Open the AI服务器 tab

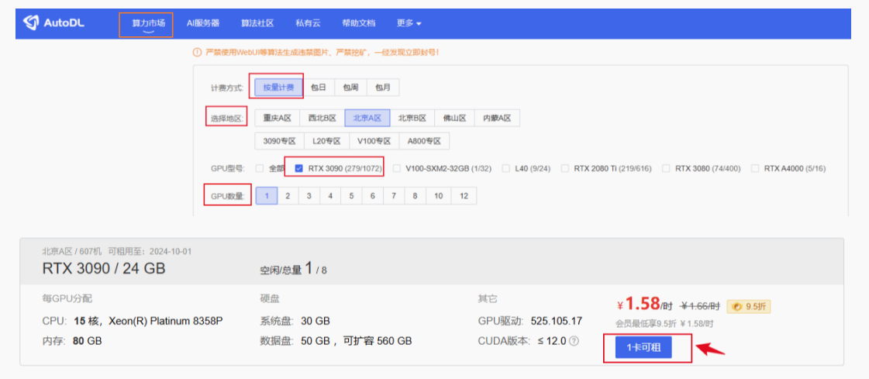point(203,23)
